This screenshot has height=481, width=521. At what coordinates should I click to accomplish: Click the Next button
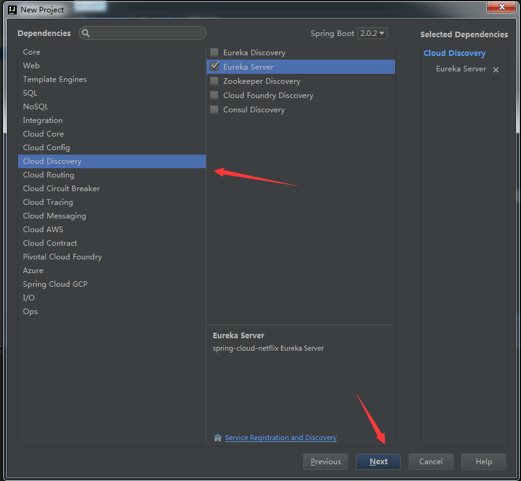tap(378, 461)
